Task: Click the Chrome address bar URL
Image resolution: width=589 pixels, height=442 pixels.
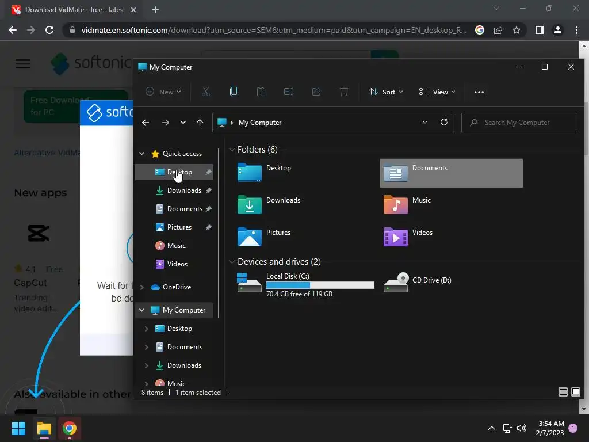Action: tap(274, 30)
